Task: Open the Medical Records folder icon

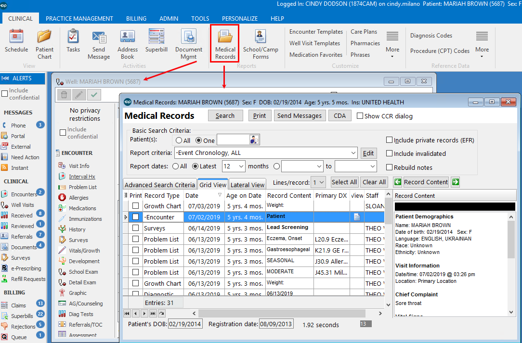Action: (x=225, y=36)
